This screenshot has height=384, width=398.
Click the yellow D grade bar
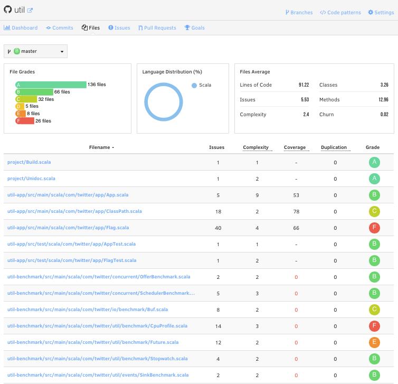pos(20,106)
